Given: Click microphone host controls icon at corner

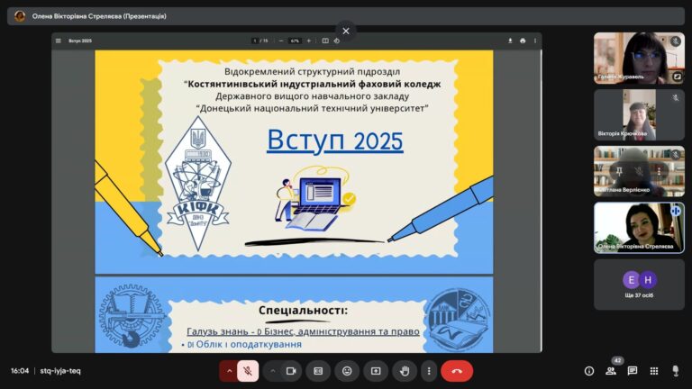Looking at the screenshot, I should [x=676, y=371].
